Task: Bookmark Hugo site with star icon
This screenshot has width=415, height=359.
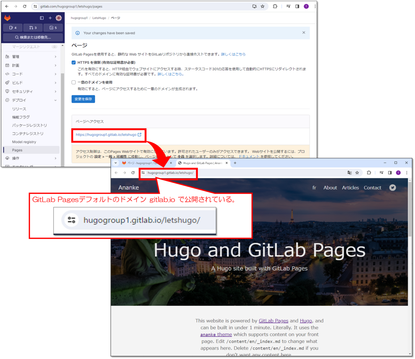Action: [x=357, y=173]
